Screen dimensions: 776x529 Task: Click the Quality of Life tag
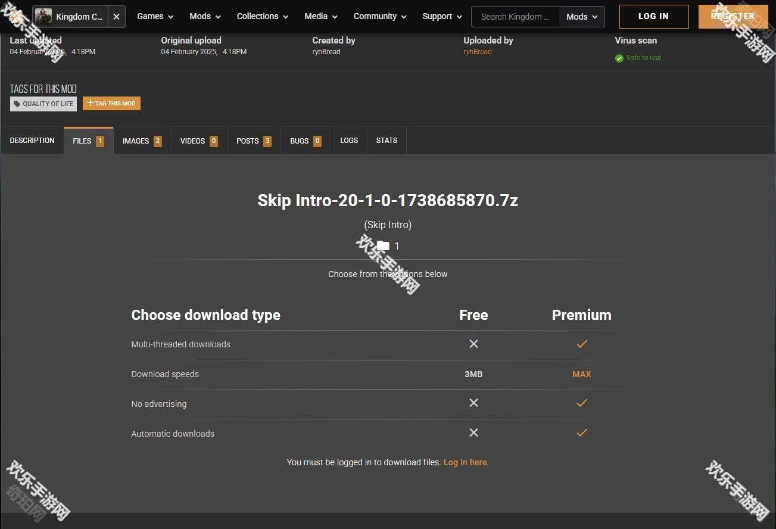43,104
